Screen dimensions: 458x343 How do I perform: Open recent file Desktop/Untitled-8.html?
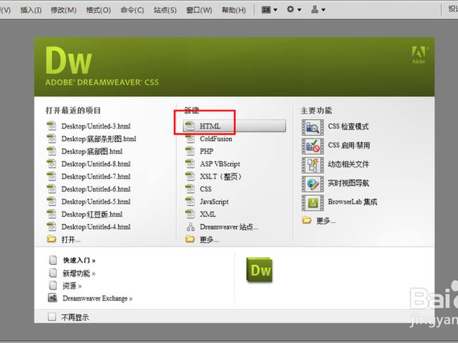[96, 164]
